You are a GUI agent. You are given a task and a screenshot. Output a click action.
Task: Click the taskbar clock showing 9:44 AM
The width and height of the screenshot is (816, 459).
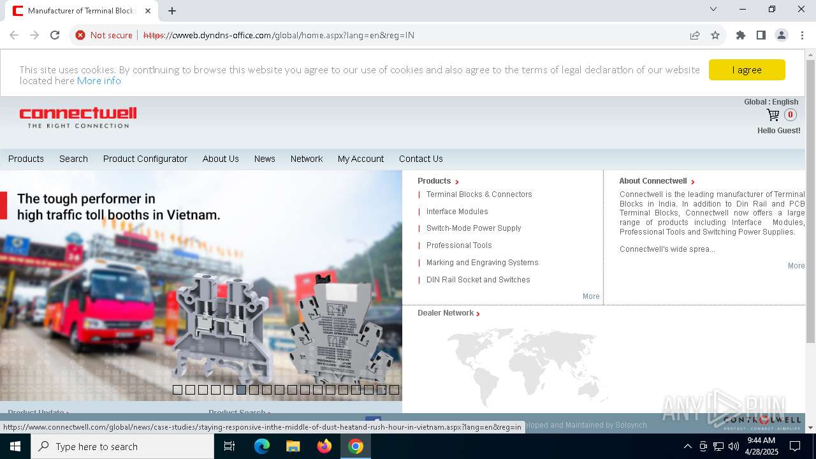coord(762,446)
